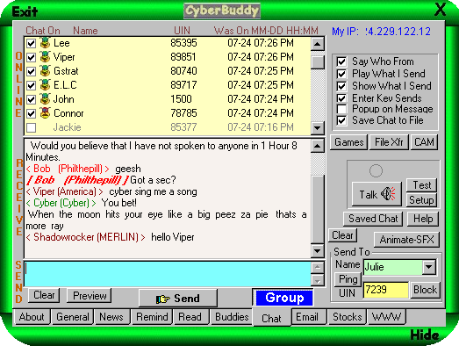Switch to the General tab
The height and width of the screenshot is (346, 459).
73,317
